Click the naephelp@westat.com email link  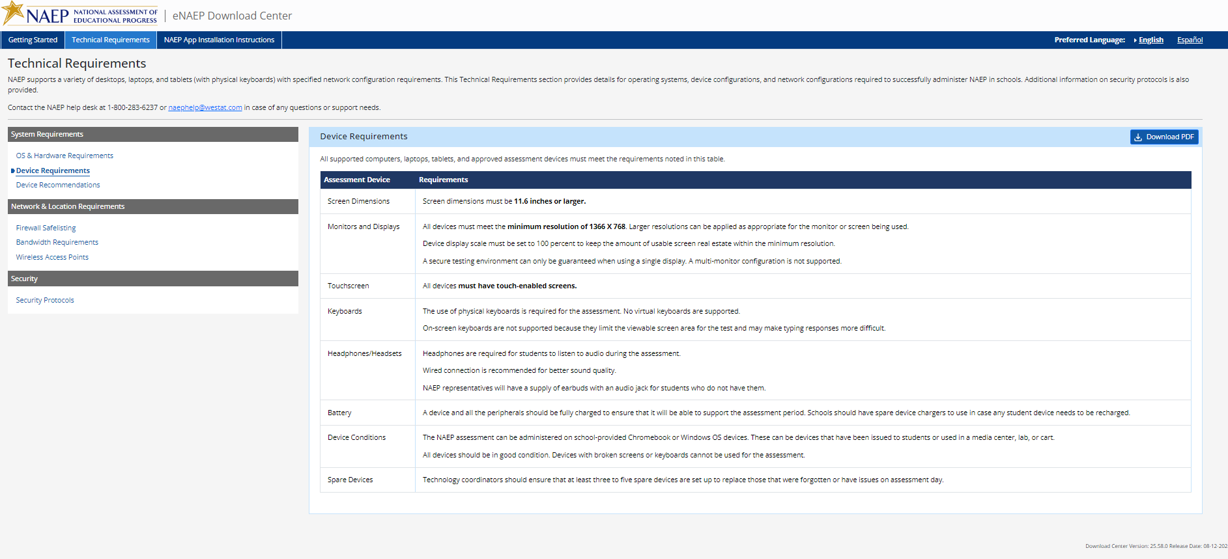pyautogui.click(x=205, y=107)
